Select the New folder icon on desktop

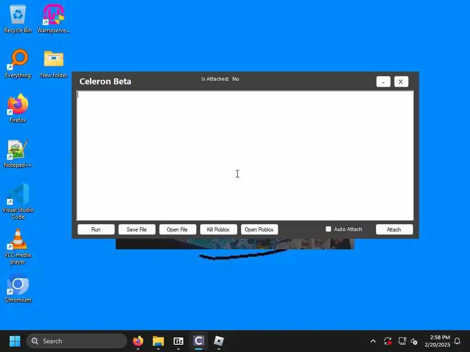pyautogui.click(x=54, y=63)
